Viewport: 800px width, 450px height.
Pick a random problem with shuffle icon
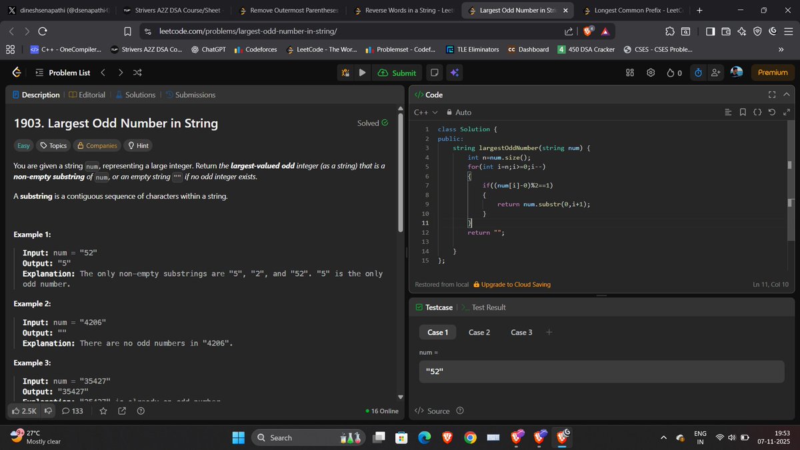coord(137,73)
